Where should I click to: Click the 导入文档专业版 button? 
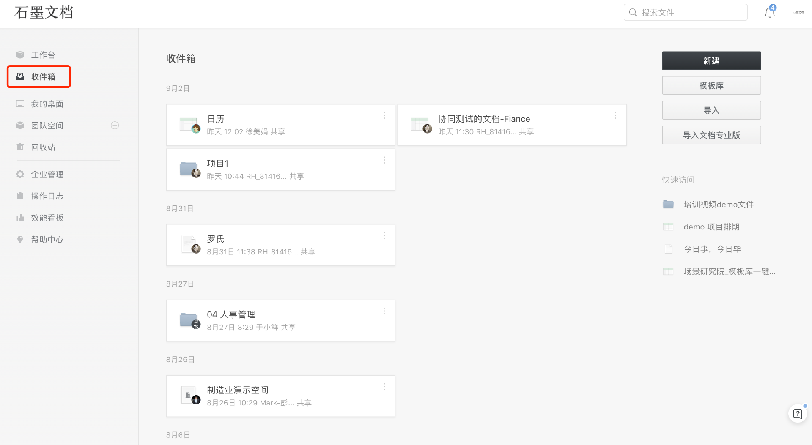[711, 135]
